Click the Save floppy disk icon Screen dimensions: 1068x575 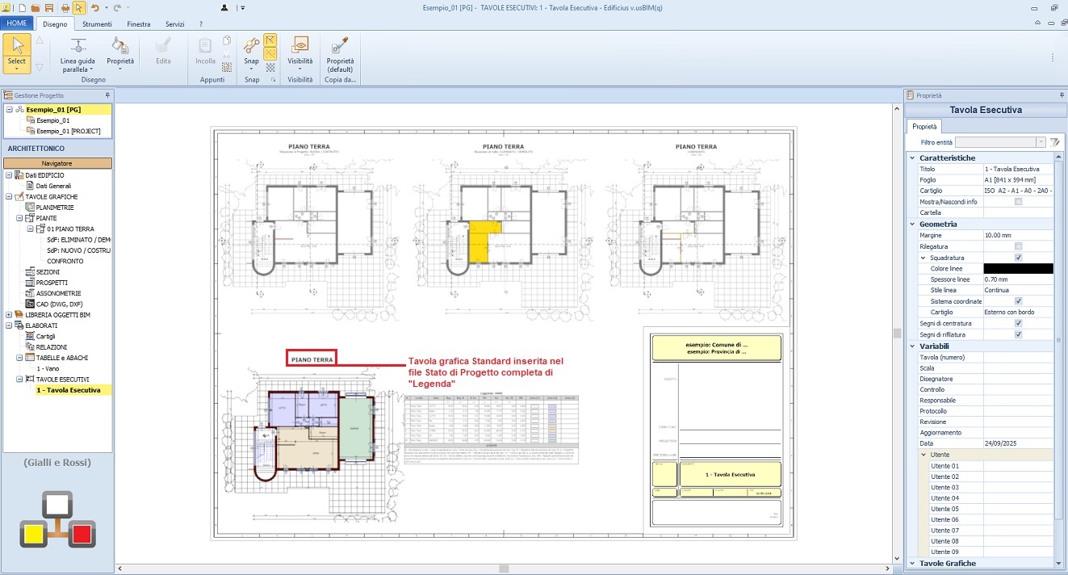(50, 7)
